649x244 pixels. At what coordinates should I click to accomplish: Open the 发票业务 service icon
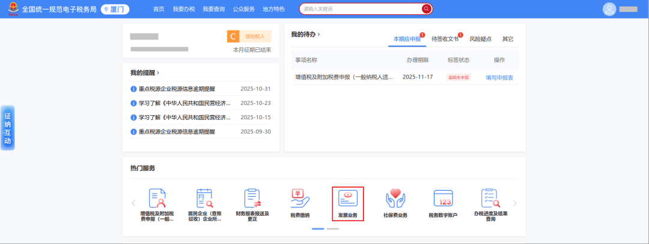(347, 198)
